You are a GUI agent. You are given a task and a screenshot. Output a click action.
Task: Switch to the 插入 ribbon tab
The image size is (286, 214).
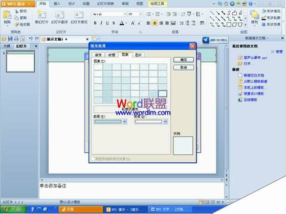57,4
